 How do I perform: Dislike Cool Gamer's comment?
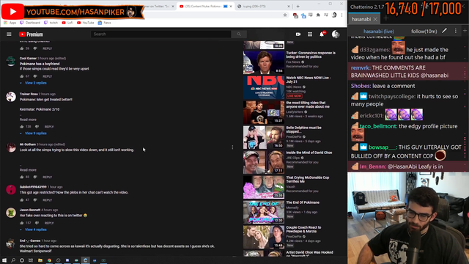click(x=35, y=76)
